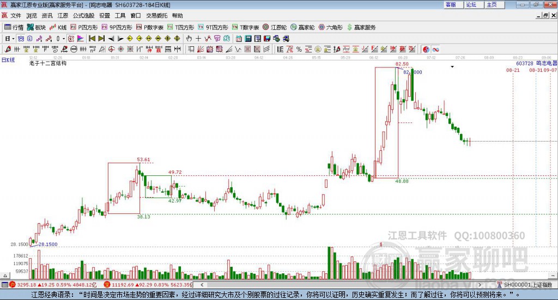
Task: Click the 日K线 label at chart top-left
Action: pos(8,60)
